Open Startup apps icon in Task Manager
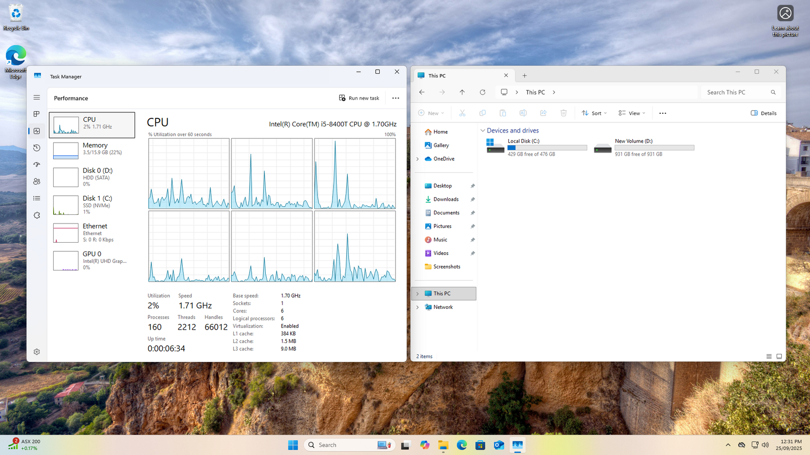810x455 pixels. 36,165
